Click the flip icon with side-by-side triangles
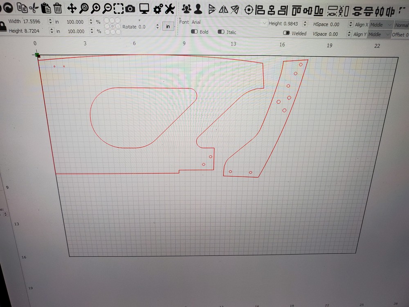The width and height of the screenshot is (409, 307). pyautogui.click(x=223, y=10)
